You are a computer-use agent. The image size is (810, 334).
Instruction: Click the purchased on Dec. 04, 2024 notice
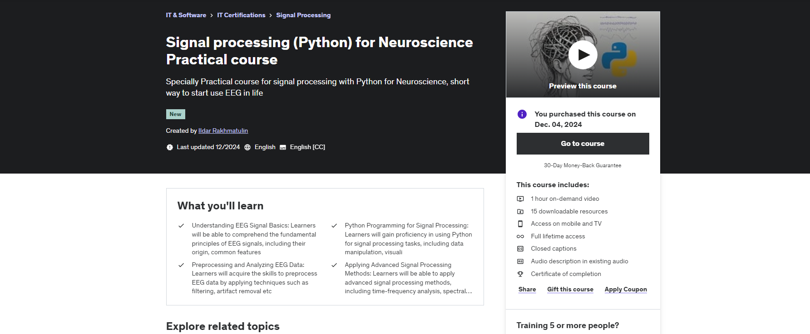(585, 119)
